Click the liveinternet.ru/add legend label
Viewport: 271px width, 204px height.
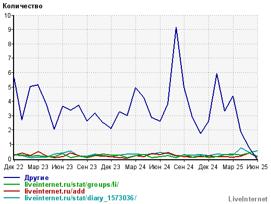pyautogui.click(x=55, y=191)
